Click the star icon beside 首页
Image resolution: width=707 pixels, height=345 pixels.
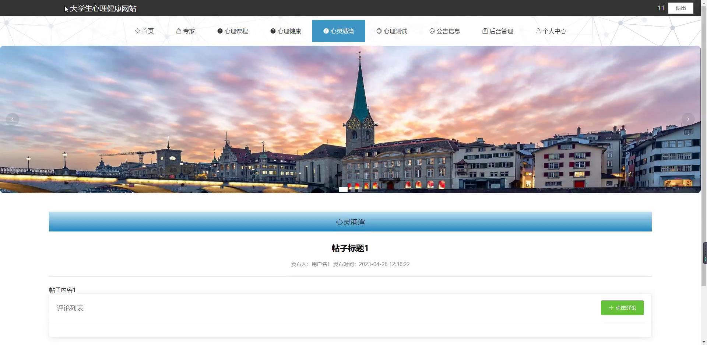tap(137, 31)
